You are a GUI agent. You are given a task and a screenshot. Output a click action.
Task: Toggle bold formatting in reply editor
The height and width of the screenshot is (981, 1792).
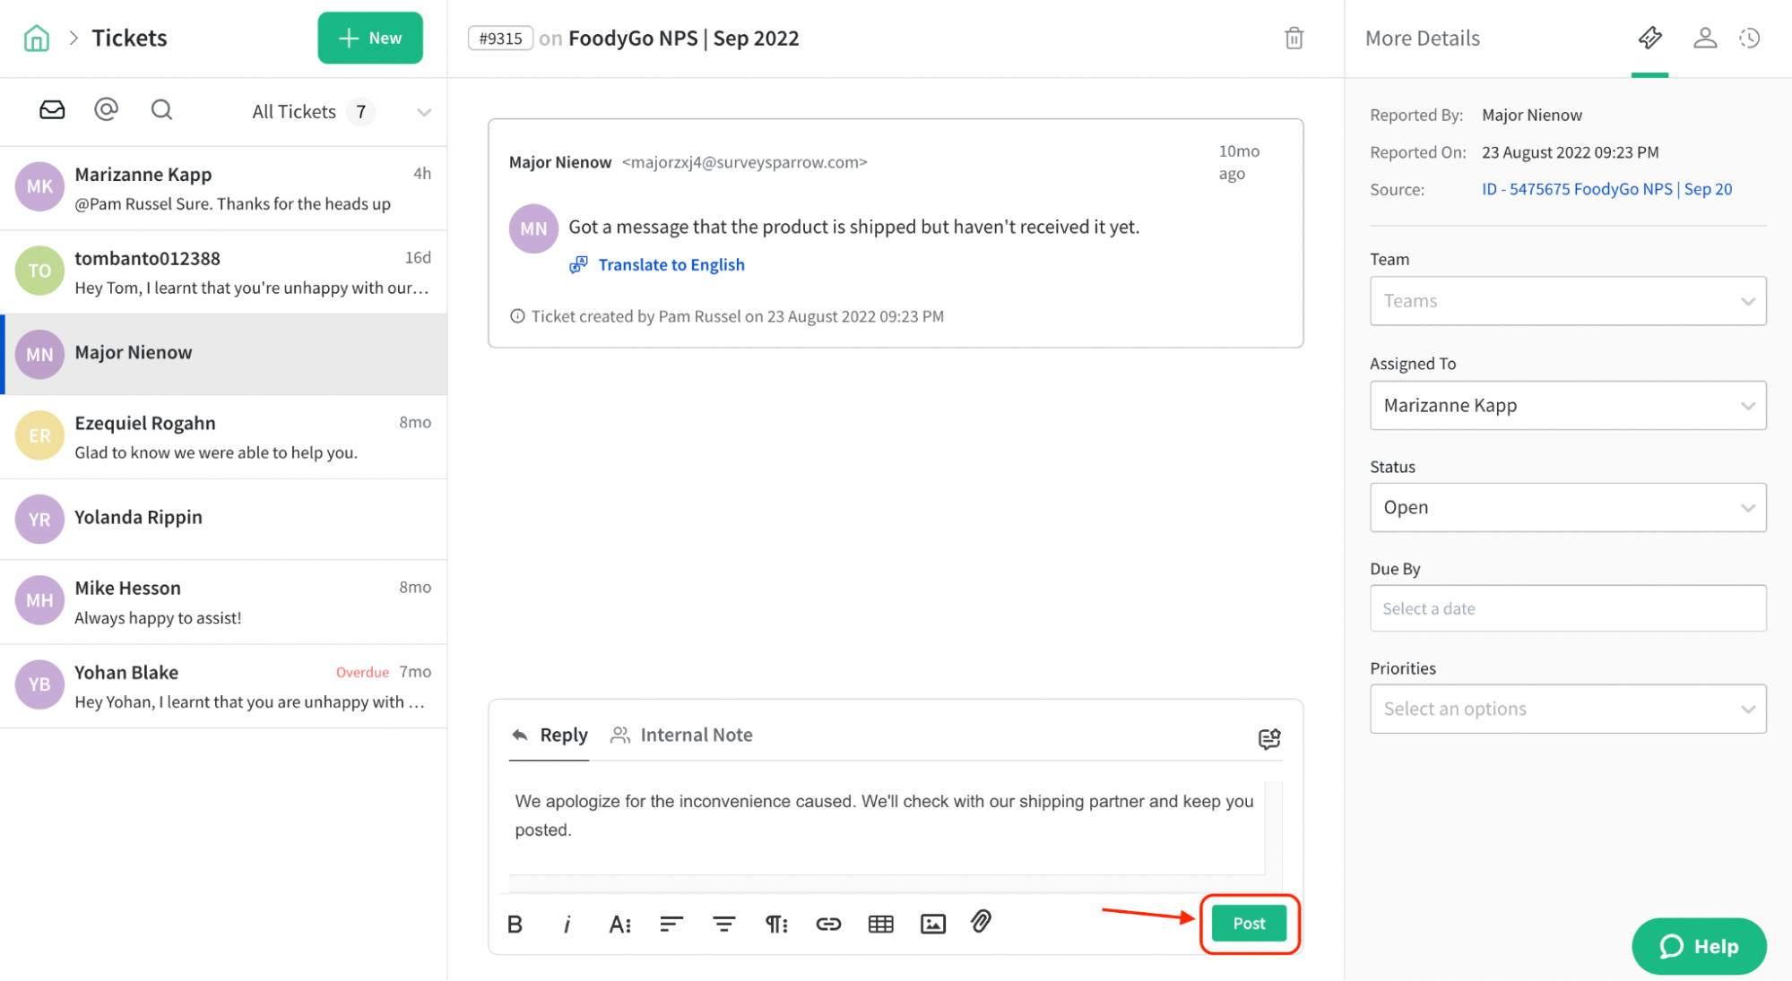pos(515,924)
